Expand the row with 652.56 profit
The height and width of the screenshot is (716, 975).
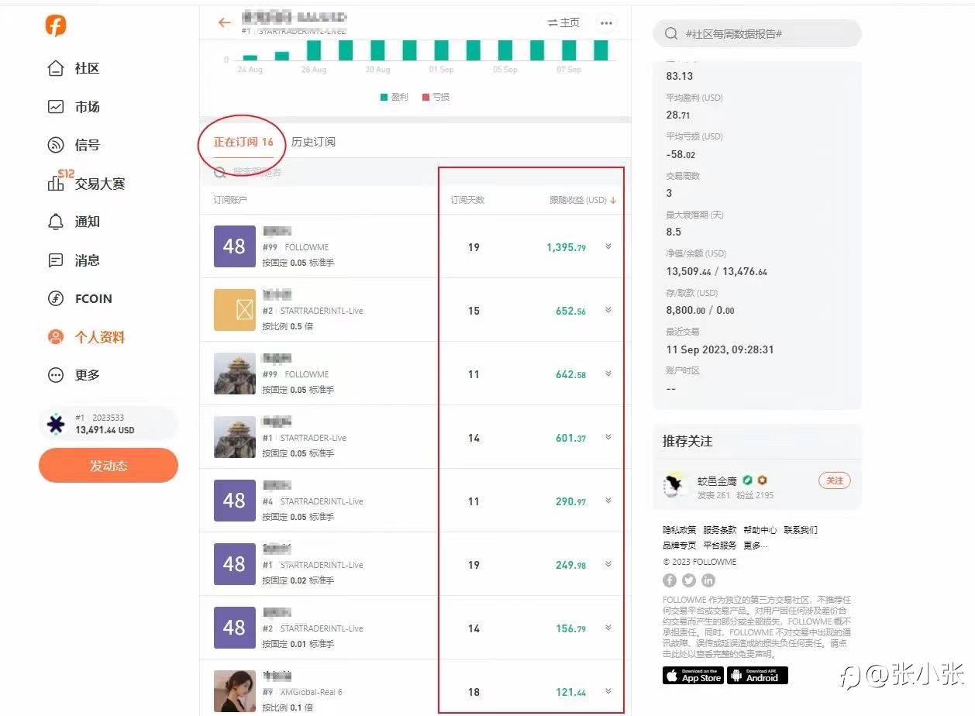(608, 311)
